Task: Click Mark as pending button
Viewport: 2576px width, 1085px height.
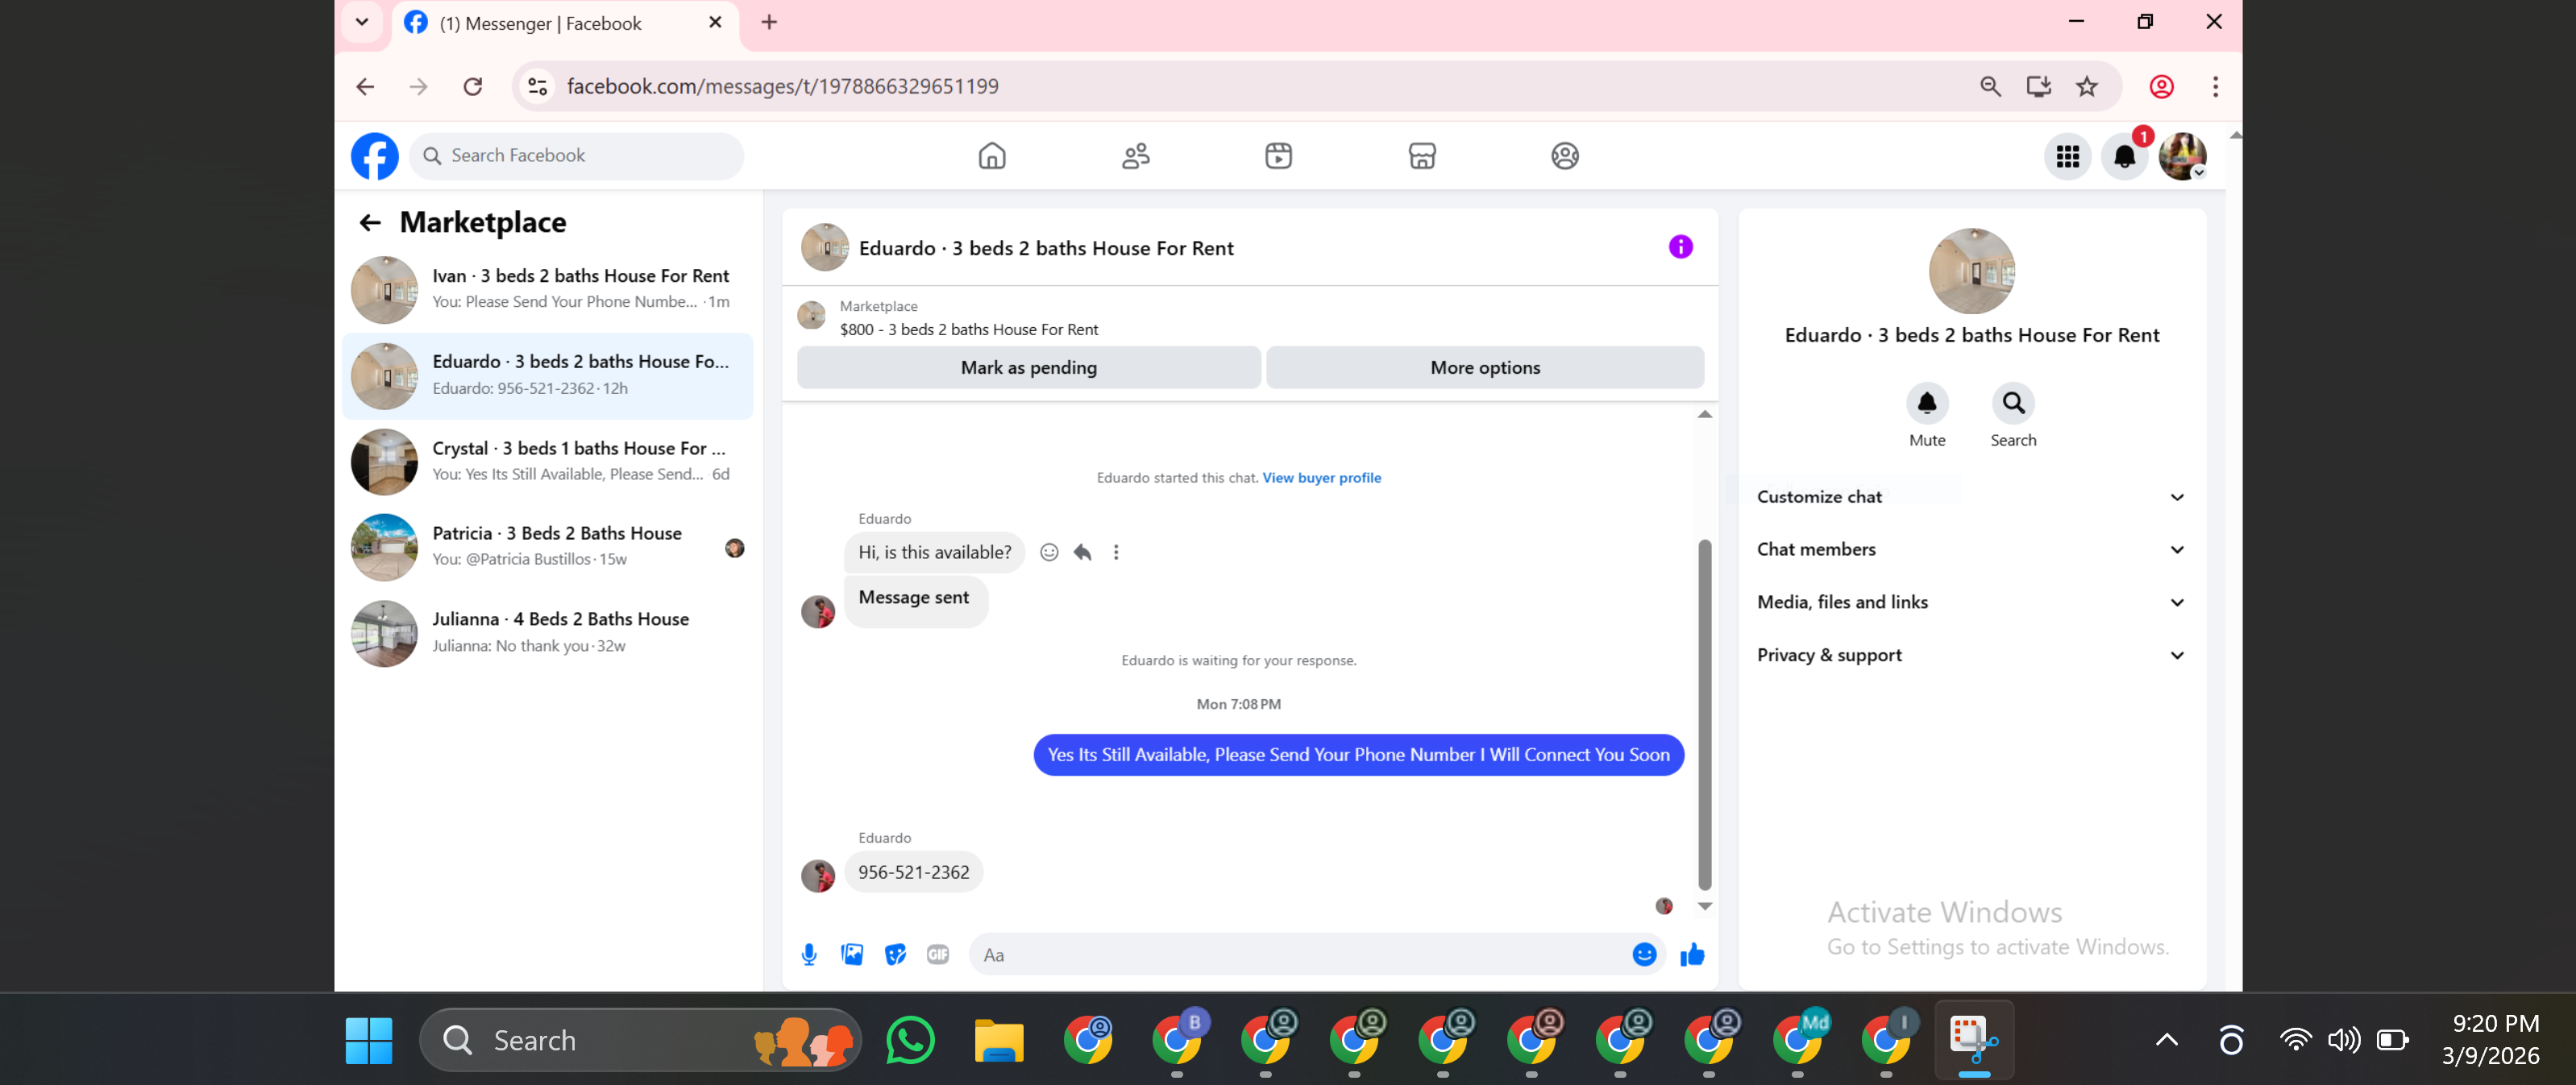Action: point(1028,367)
